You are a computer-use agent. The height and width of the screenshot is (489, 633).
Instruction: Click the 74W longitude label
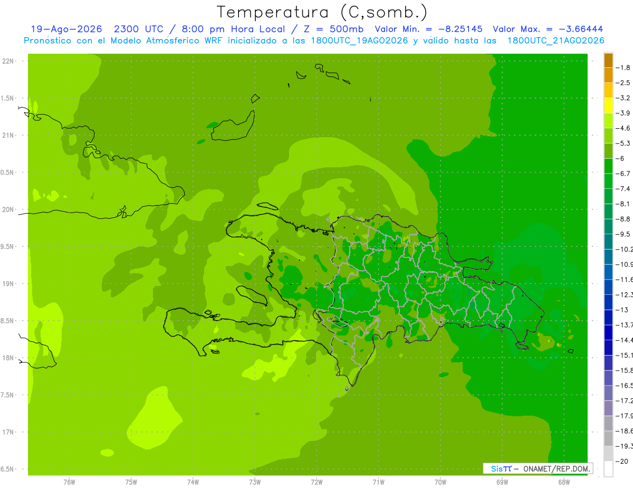click(193, 482)
